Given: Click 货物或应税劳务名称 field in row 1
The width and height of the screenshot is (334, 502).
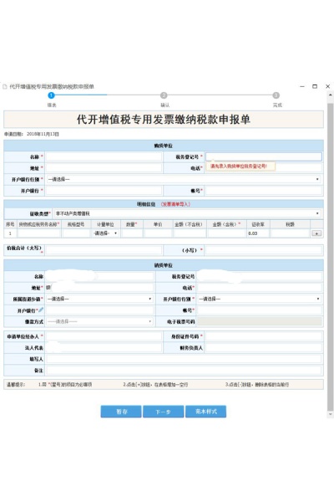Looking at the screenshot, I should tap(39, 233).
